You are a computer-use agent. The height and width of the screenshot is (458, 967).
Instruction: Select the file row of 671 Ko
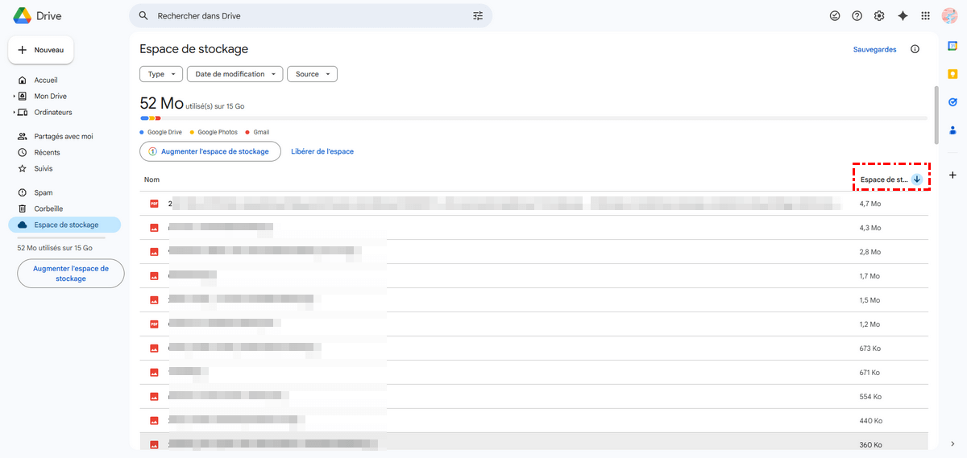tap(533, 373)
